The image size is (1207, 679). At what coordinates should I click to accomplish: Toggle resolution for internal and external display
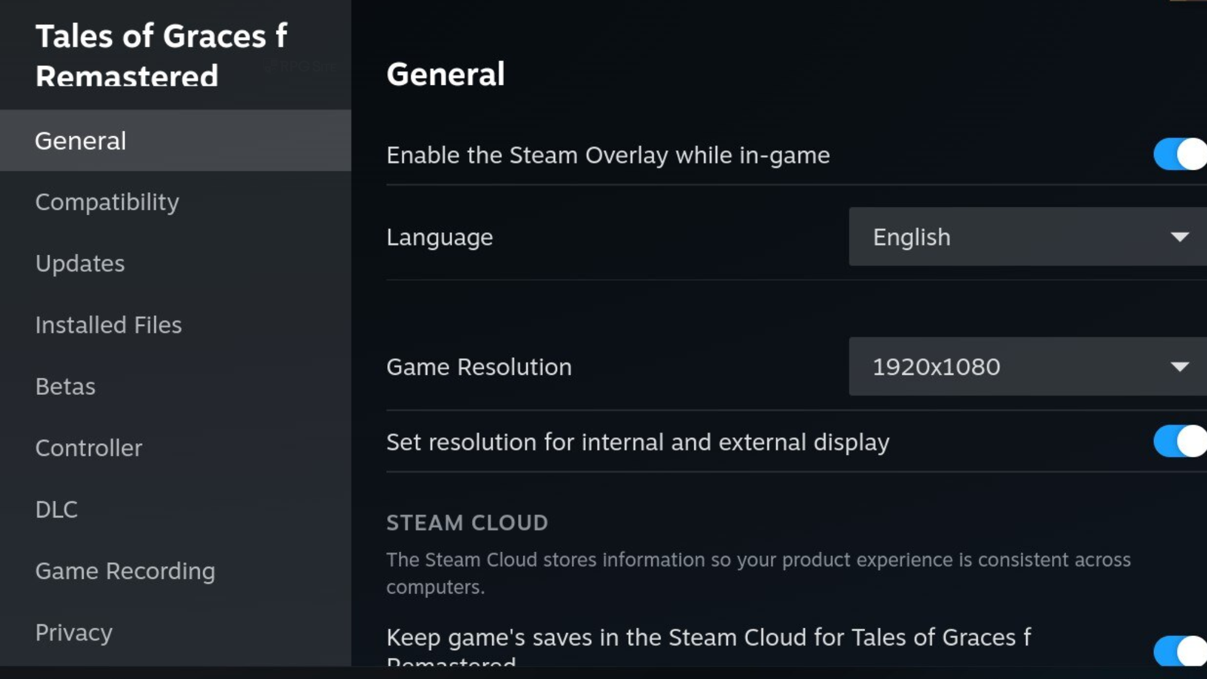click(1180, 441)
